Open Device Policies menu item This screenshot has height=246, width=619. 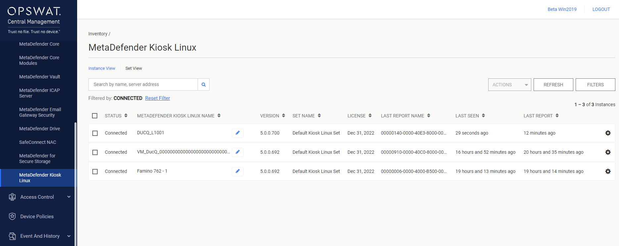37,217
